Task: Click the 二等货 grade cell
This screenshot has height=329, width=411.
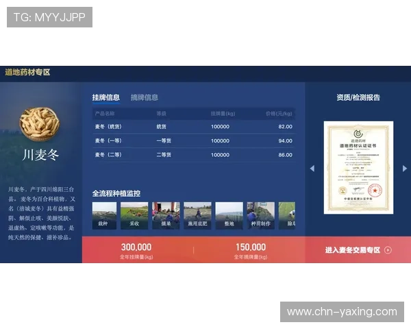Action: 164,155
